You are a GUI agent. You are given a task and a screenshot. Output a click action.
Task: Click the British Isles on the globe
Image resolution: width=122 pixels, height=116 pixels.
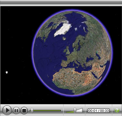point(67,51)
